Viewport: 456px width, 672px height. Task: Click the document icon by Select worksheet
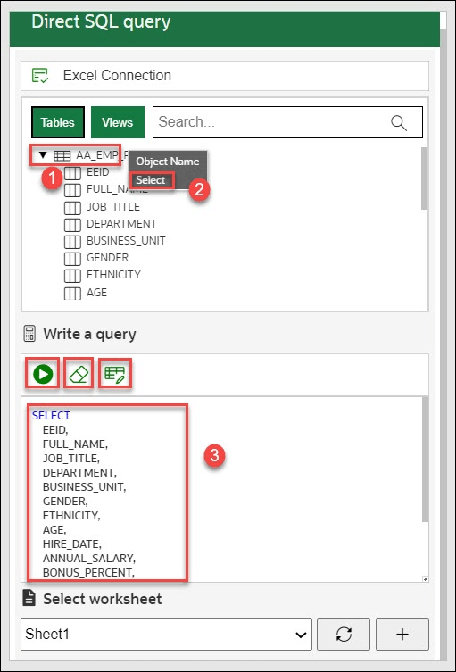point(29,598)
